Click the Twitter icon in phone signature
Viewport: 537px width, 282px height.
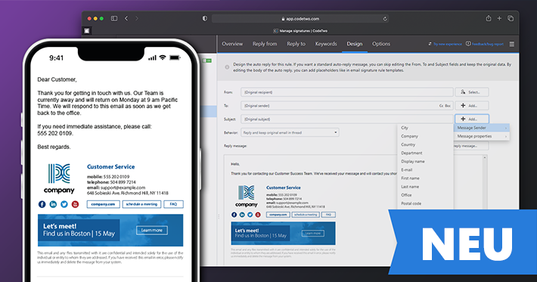[x=64, y=204]
